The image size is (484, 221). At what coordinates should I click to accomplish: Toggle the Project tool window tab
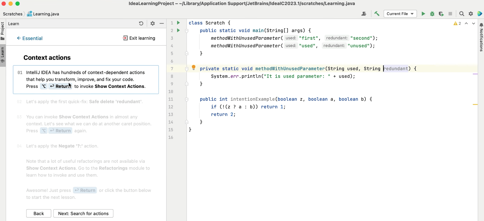[x=3, y=31]
